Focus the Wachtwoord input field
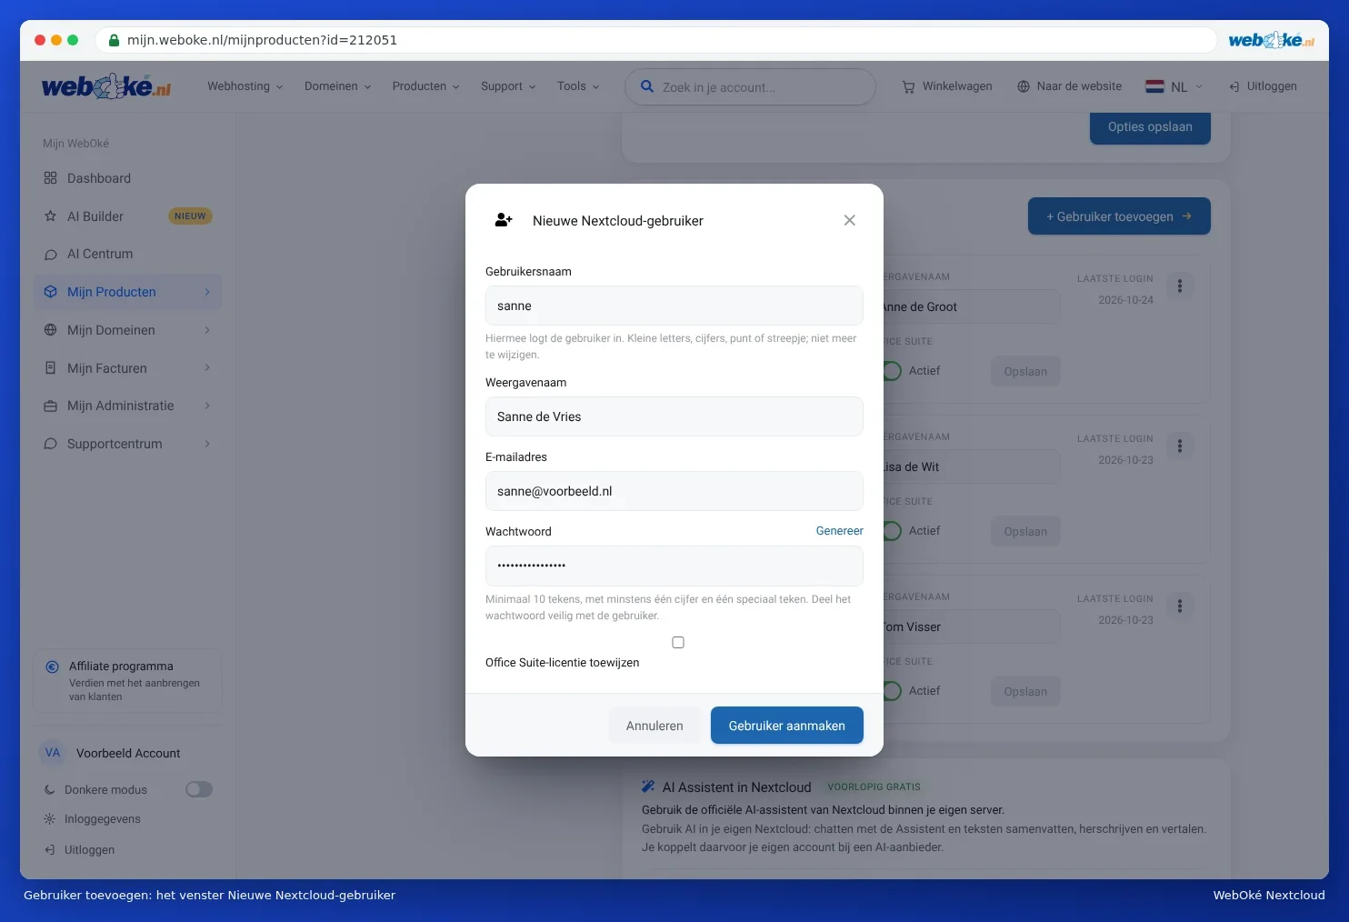This screenshot has width=1349, height=922. pos(674,566)
